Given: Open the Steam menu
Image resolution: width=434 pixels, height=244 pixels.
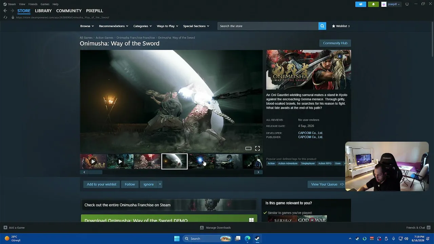Looking at the screenshot, I should pos(12,4).
